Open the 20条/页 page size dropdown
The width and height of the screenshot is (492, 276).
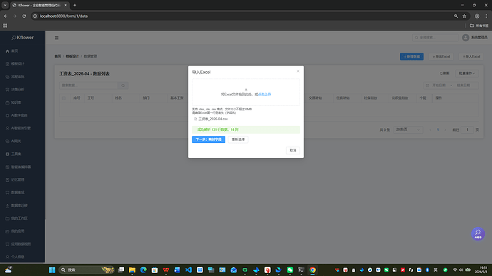point(408,129)
